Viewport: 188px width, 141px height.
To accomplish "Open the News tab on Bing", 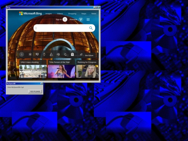I will (x=94, y=14).
